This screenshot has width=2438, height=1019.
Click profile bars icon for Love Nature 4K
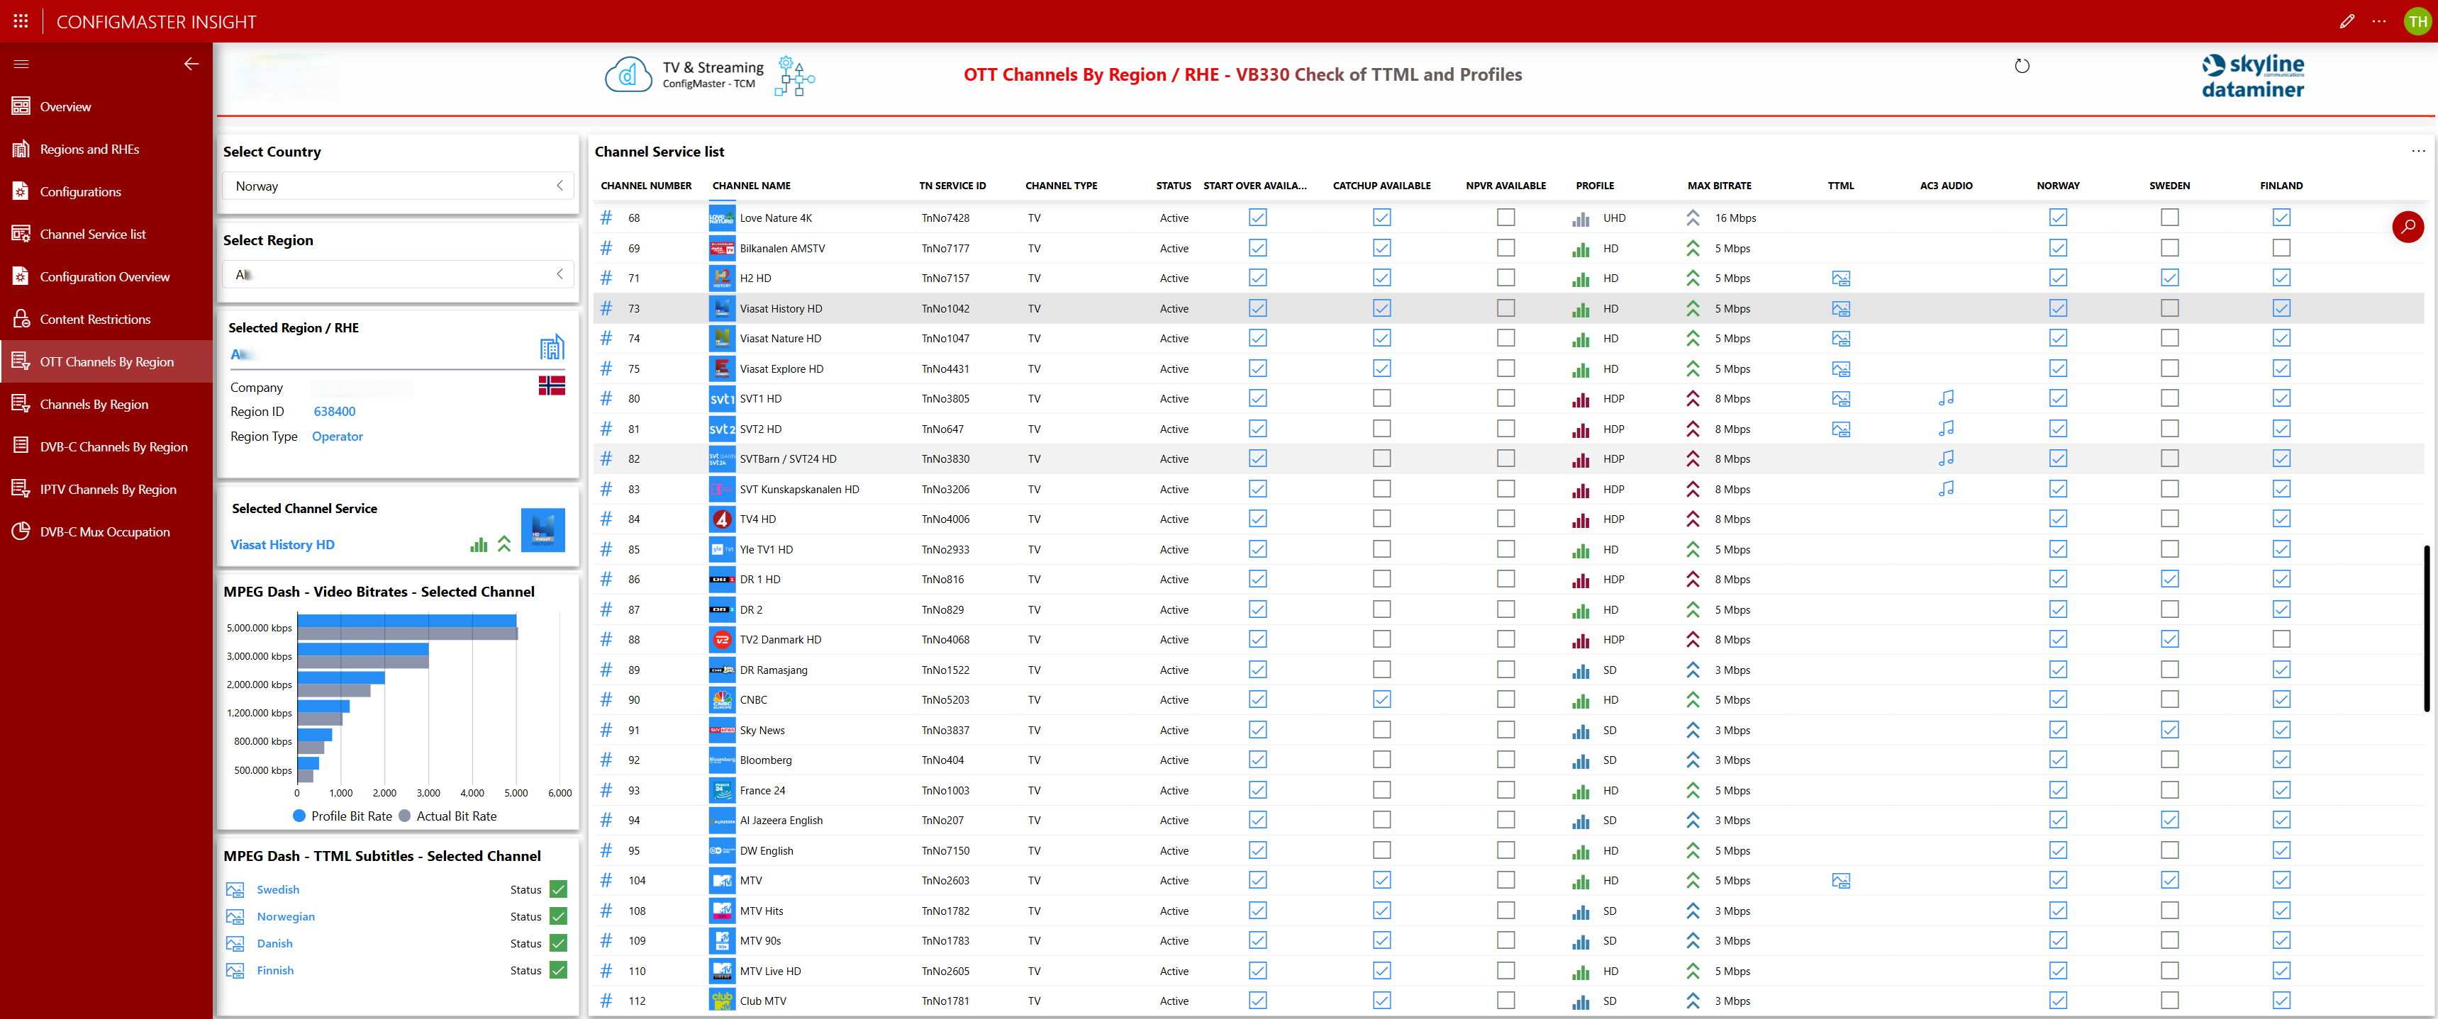pyautogui.click(x=1581, y=218)
